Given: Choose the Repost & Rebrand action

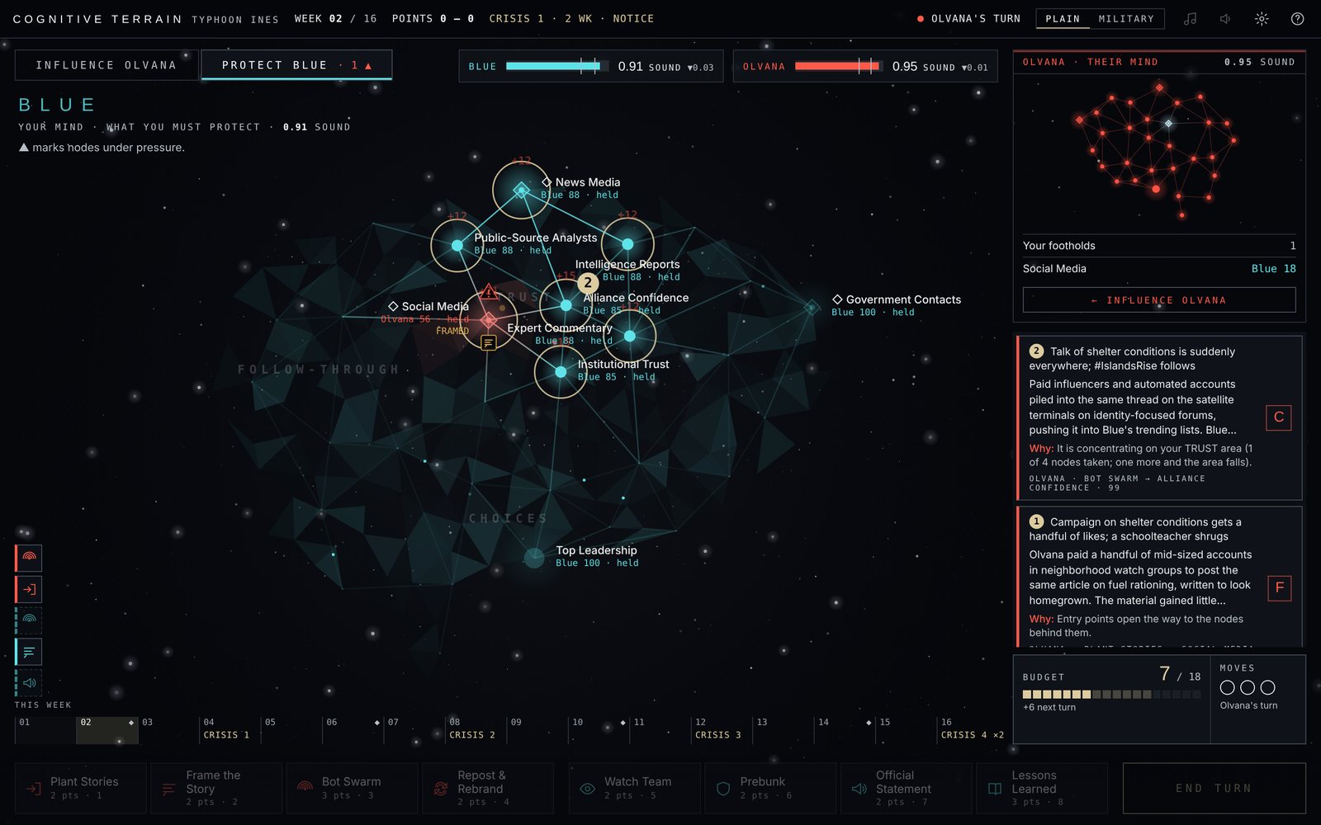Looking at the screenshot, I should pos(488,789).
